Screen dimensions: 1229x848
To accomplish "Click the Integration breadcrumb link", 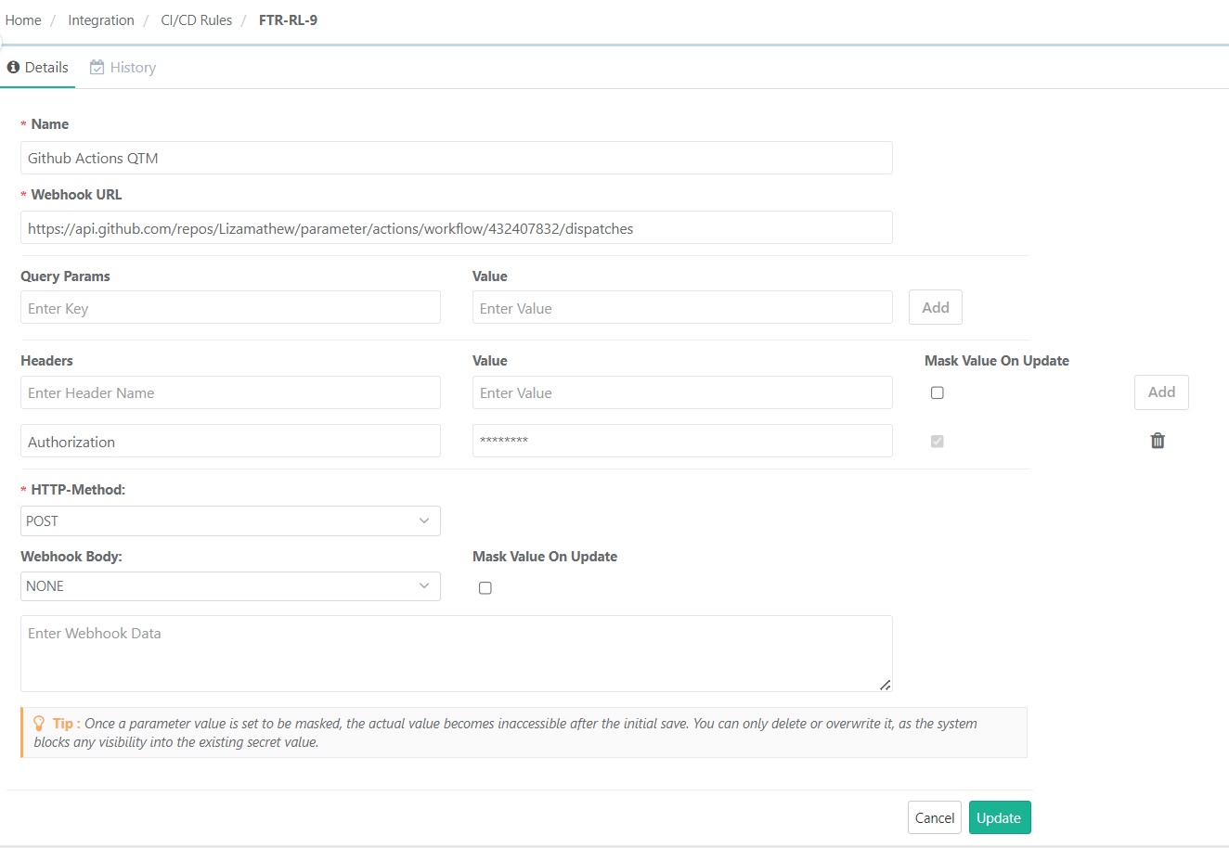I will pos(101,19).
